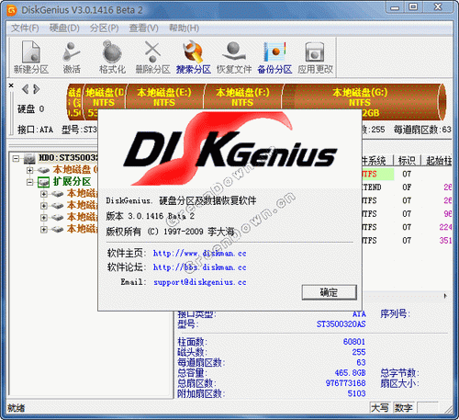Image resolution: width=459 pixels, height=420 pixels.
Task: Open the Disk menu (硬盘)
Action: pos(64,28)
